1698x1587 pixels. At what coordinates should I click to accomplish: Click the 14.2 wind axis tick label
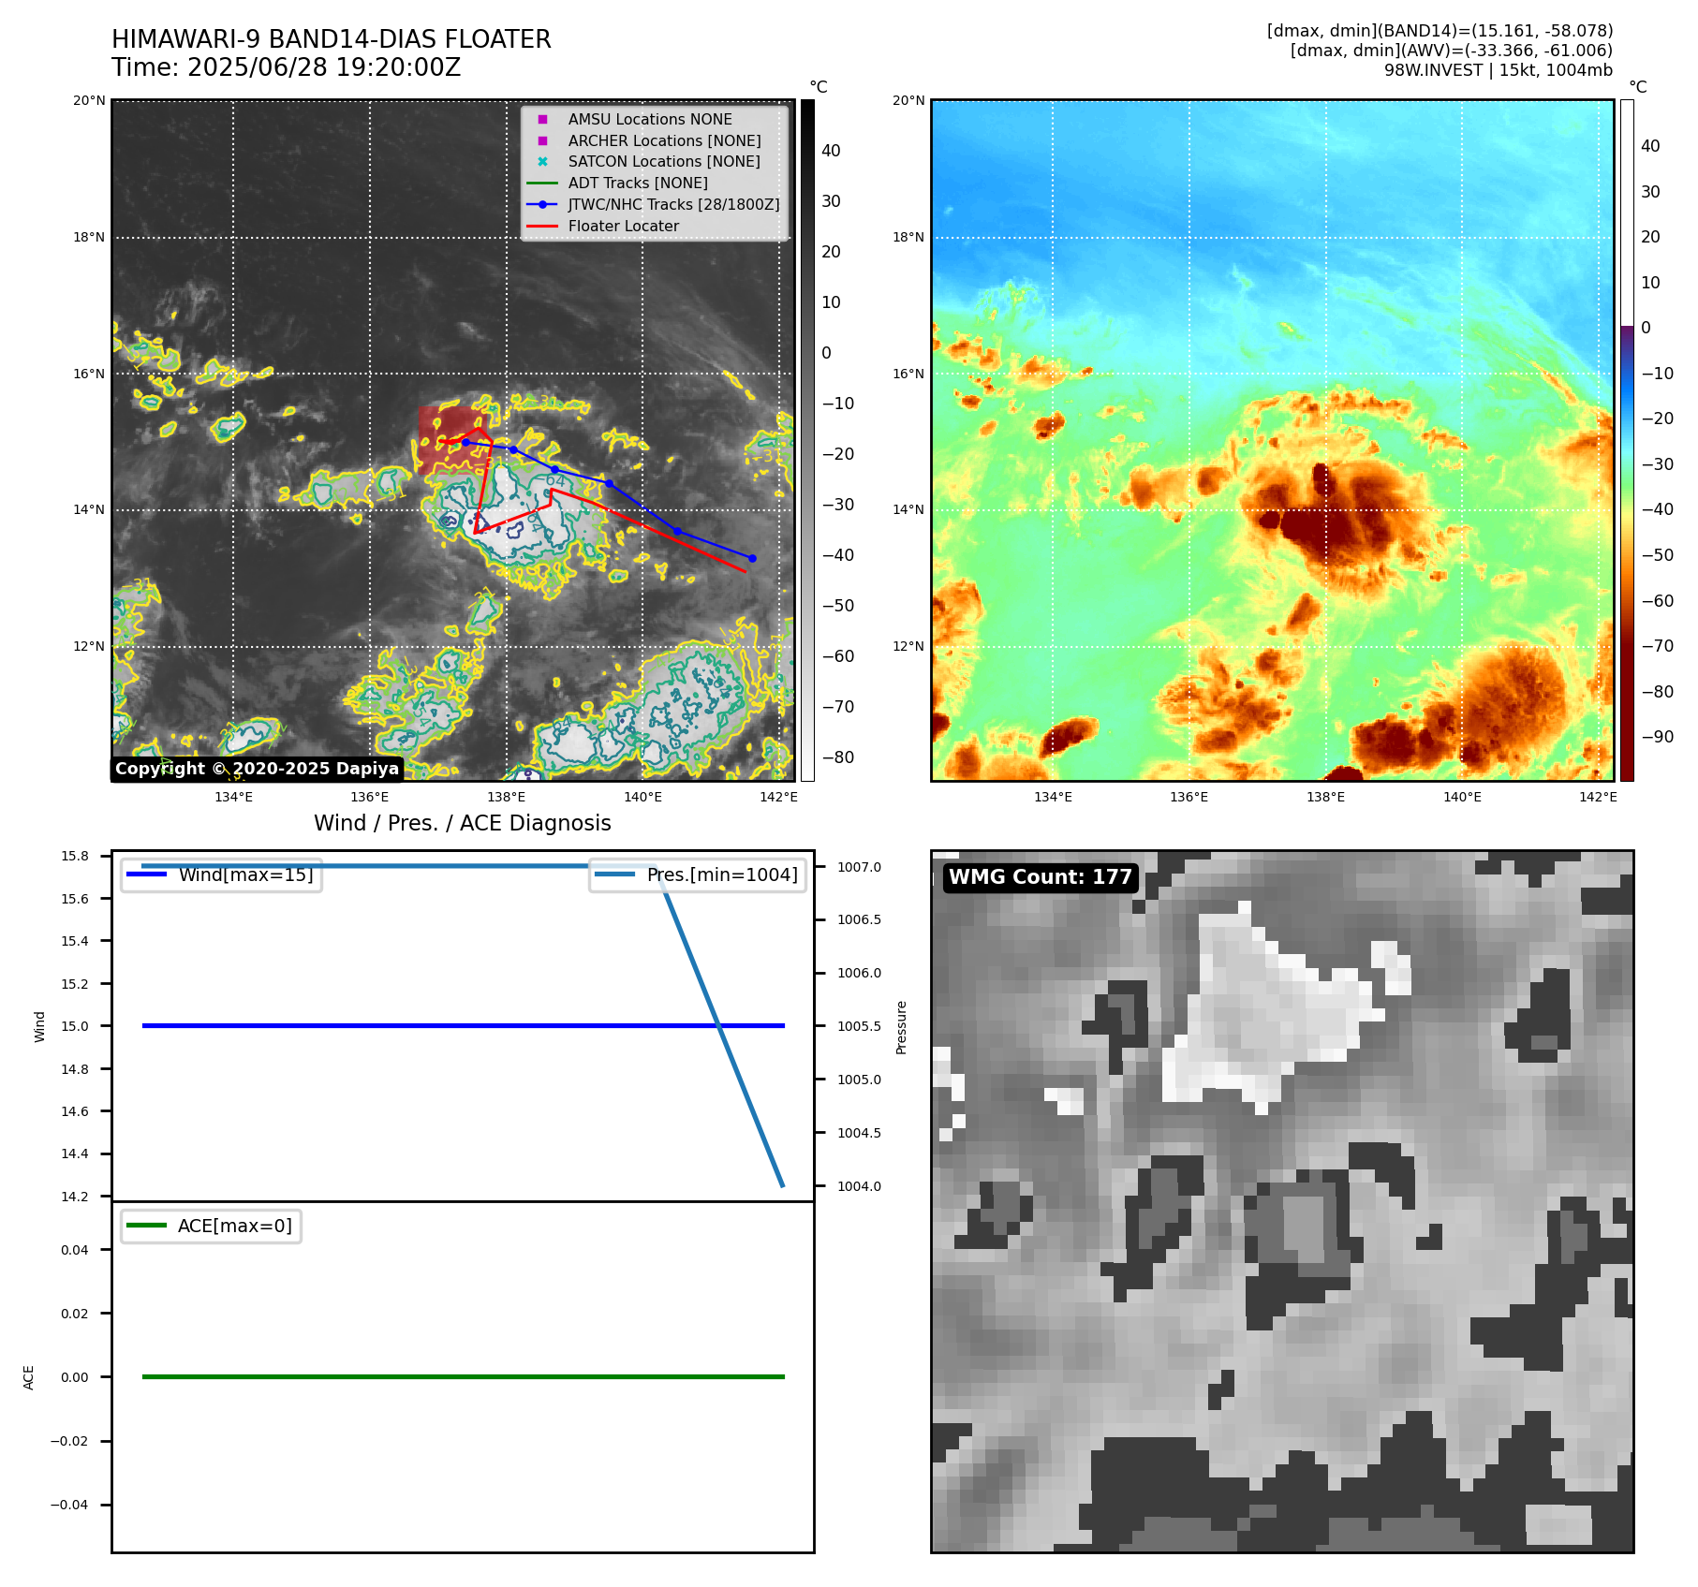point(75,1197)
